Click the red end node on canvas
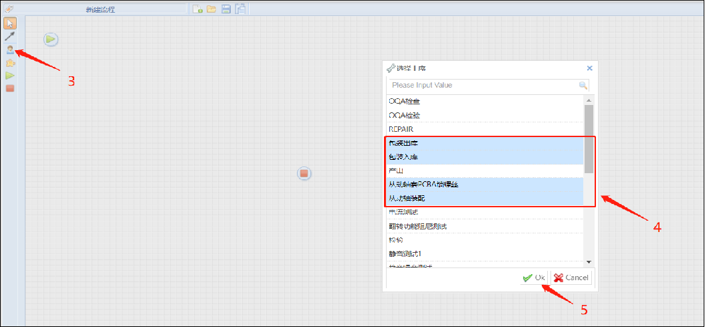This screenshot has width=705, height=327. tap(304, 173)
